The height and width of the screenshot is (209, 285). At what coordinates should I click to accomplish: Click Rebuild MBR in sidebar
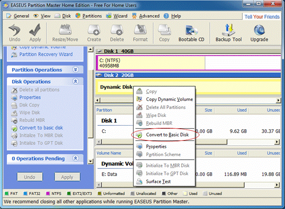click(x=28, y=120)
